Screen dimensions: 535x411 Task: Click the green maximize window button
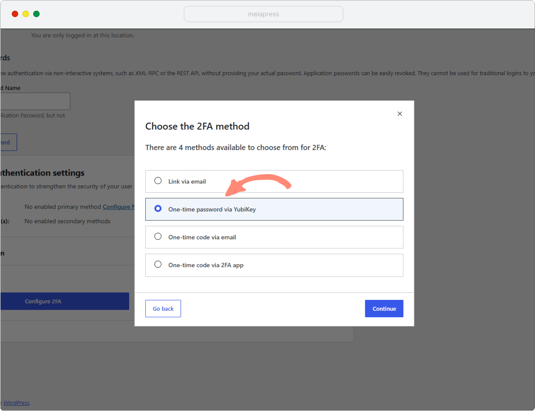(36, 14)
